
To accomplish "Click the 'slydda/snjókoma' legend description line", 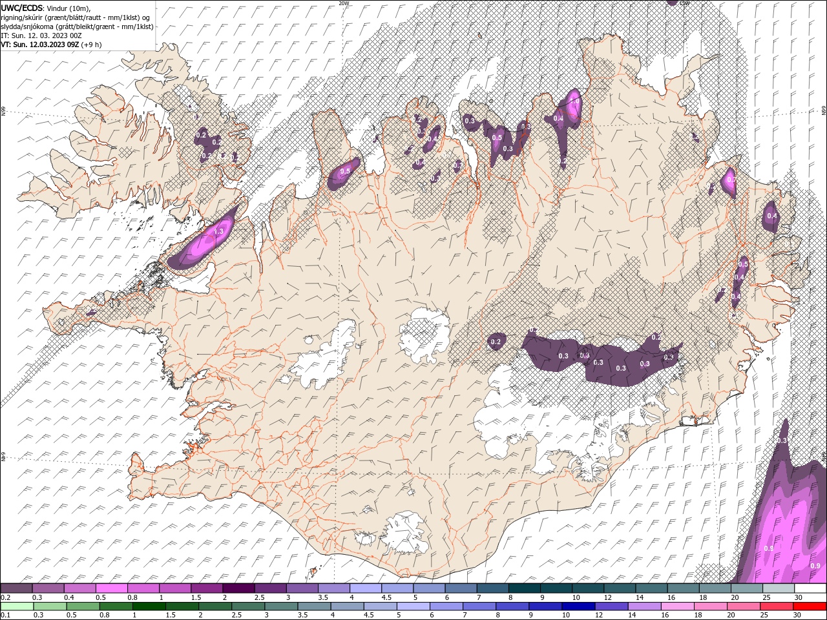I will (x=77, y=26).
